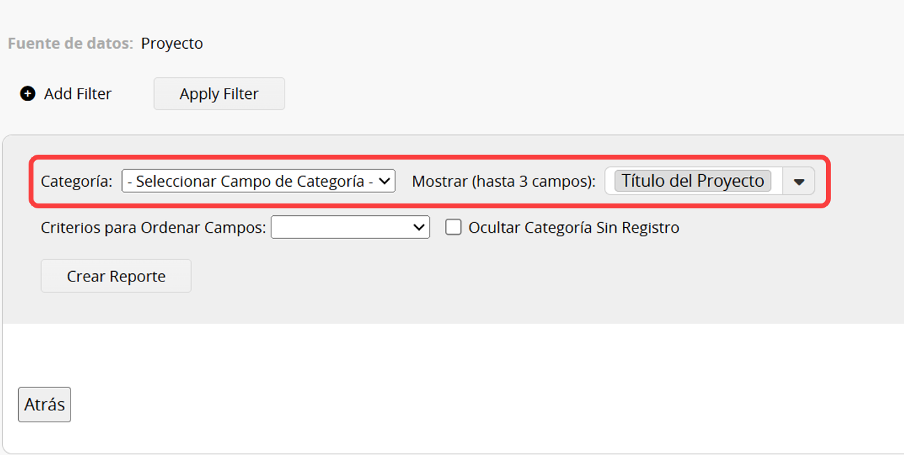Click the Add Filter text link
The width and height of the screenshot is (904, 455).
tap(77, 94)
